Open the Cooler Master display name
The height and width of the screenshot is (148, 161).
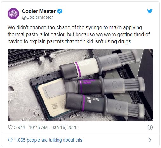click(x=39, y=11)
